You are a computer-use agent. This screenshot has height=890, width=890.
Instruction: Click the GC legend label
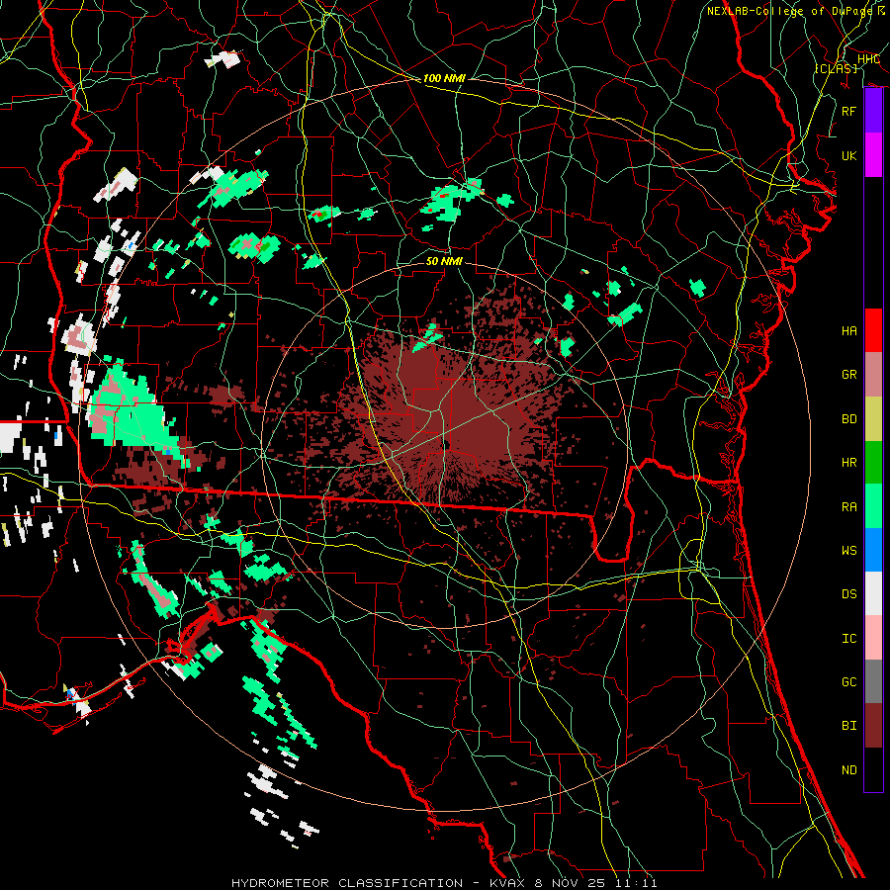848,682
